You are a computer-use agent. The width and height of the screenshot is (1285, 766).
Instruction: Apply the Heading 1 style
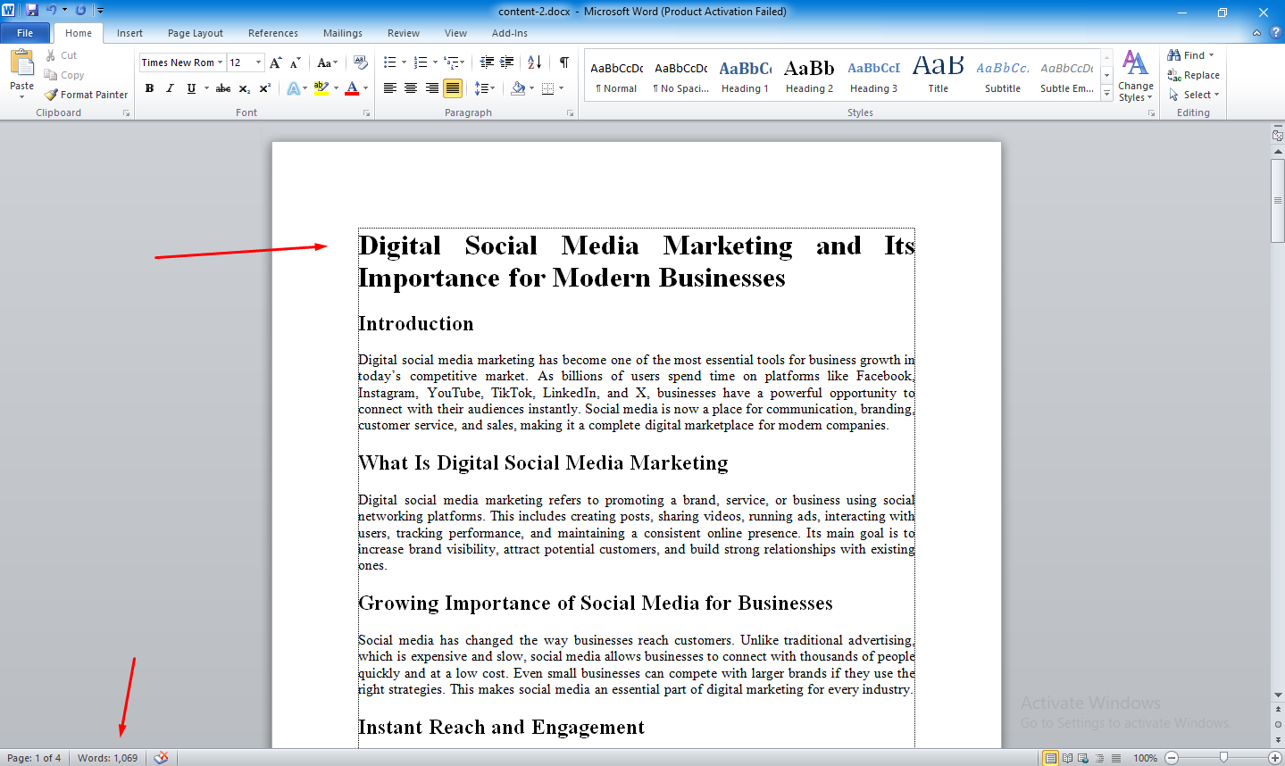tap(745, 77)
